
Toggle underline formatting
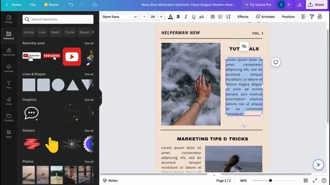click(194, 16)
